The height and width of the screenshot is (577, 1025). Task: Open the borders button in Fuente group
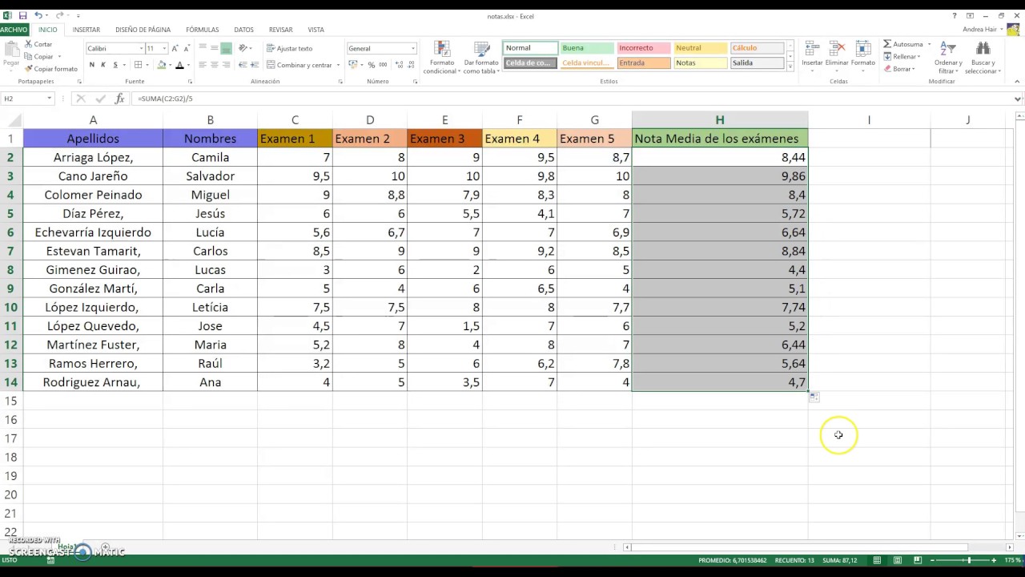[139, 65]
